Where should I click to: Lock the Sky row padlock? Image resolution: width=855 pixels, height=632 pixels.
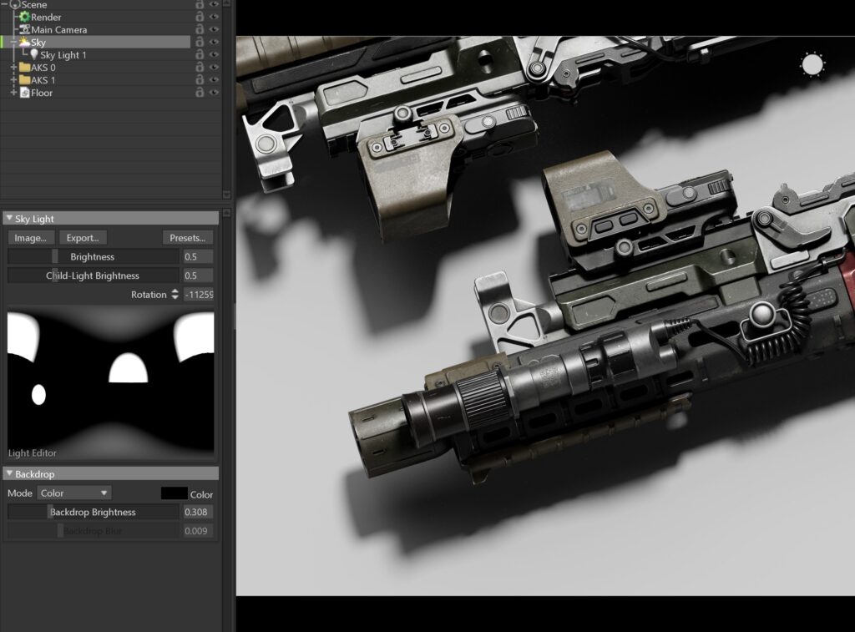point(200,42)
